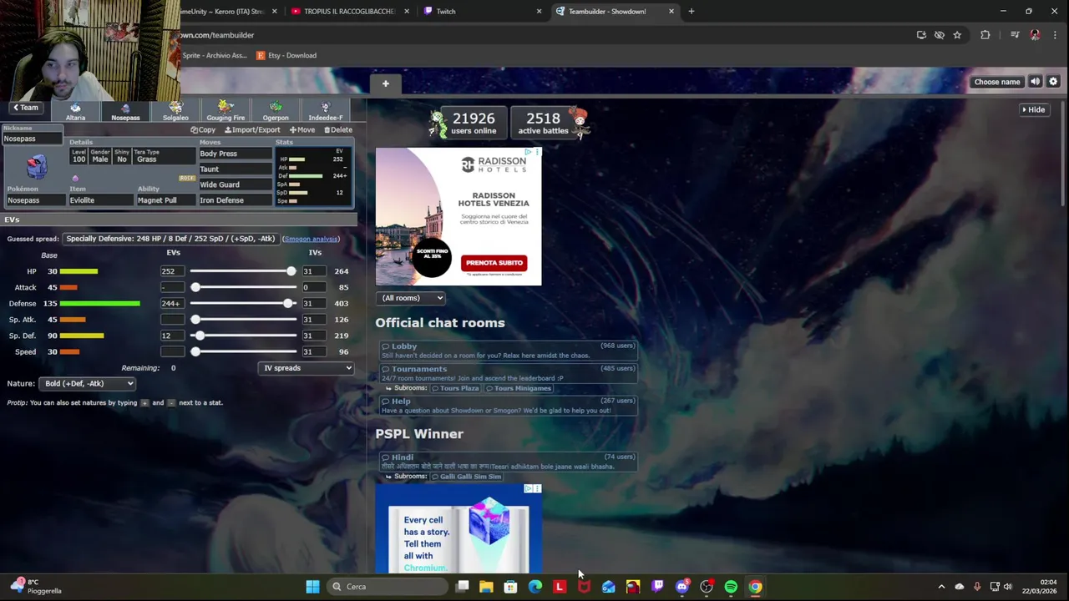Switch to Twitch browser tab
This screenshot has width=1069, height=601.
482,12
